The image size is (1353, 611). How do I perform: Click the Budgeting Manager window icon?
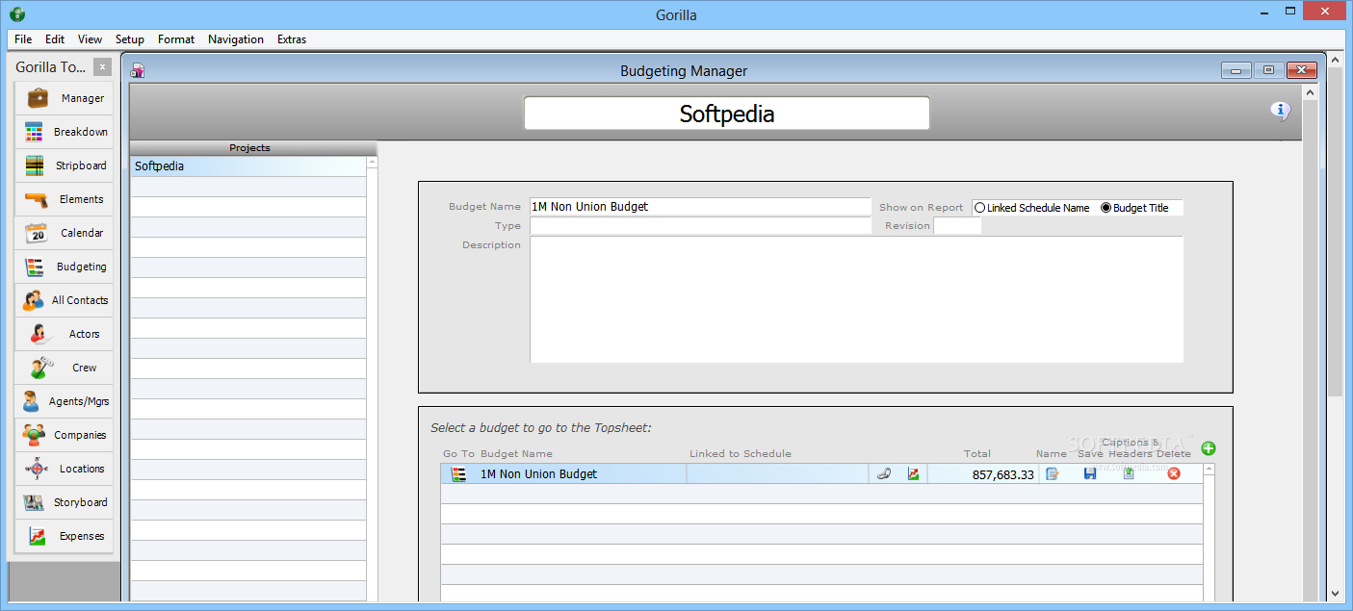(138, 70)
